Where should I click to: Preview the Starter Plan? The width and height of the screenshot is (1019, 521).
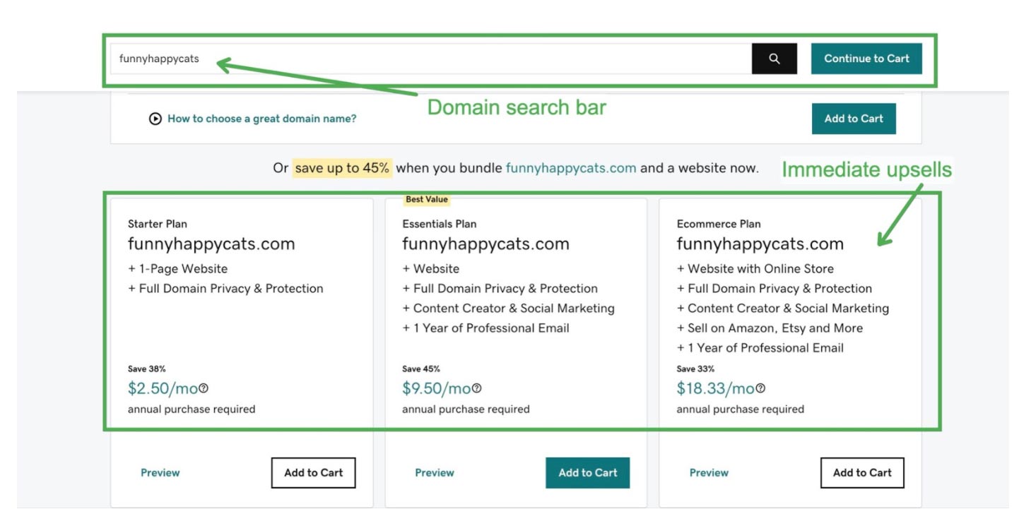(x=160, y=473)
